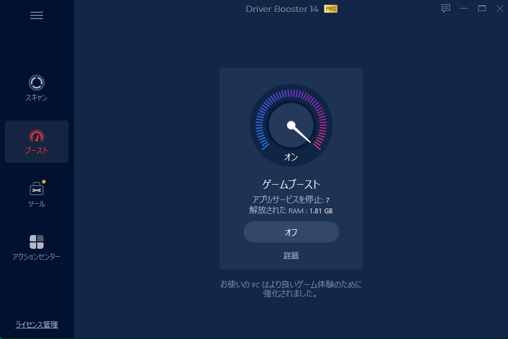Viewport: 508px width, 339px height.
Task: Minimize the Driver Booster window
Action: 464,8
